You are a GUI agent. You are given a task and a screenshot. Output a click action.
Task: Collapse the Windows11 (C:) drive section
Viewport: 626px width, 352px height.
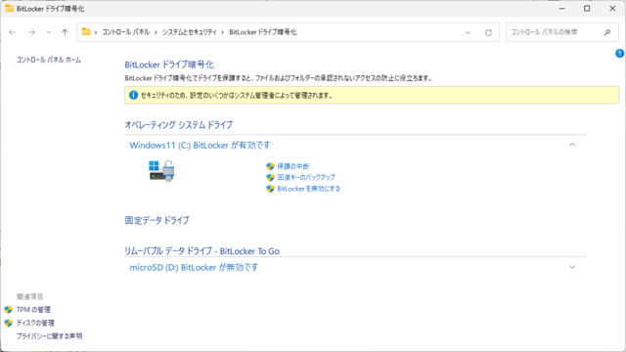tap(572, 145)
